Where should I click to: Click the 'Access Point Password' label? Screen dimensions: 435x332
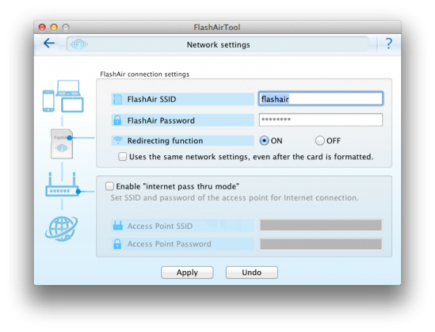(x=169, y=244)
